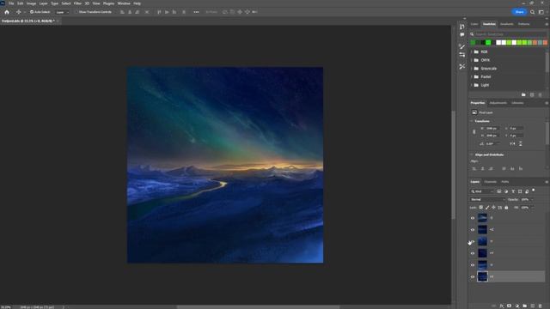Switch to the Gradients tab
This screenshot has height=309, width=550.
click(x=506, y=24)
